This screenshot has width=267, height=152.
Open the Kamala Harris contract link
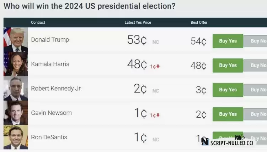50,64
